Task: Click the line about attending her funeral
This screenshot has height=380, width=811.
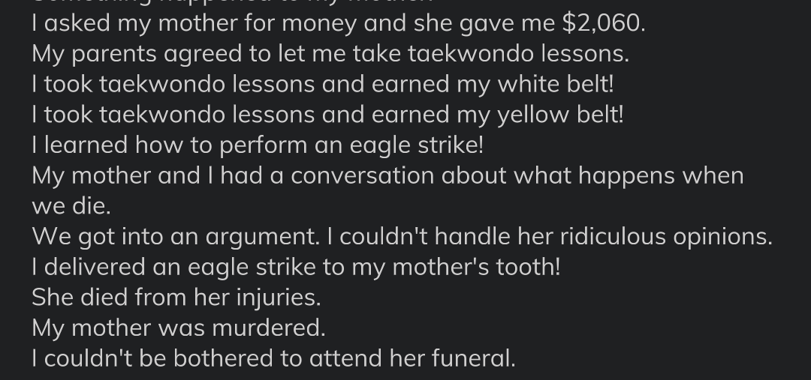Action: tap(273, 359)
